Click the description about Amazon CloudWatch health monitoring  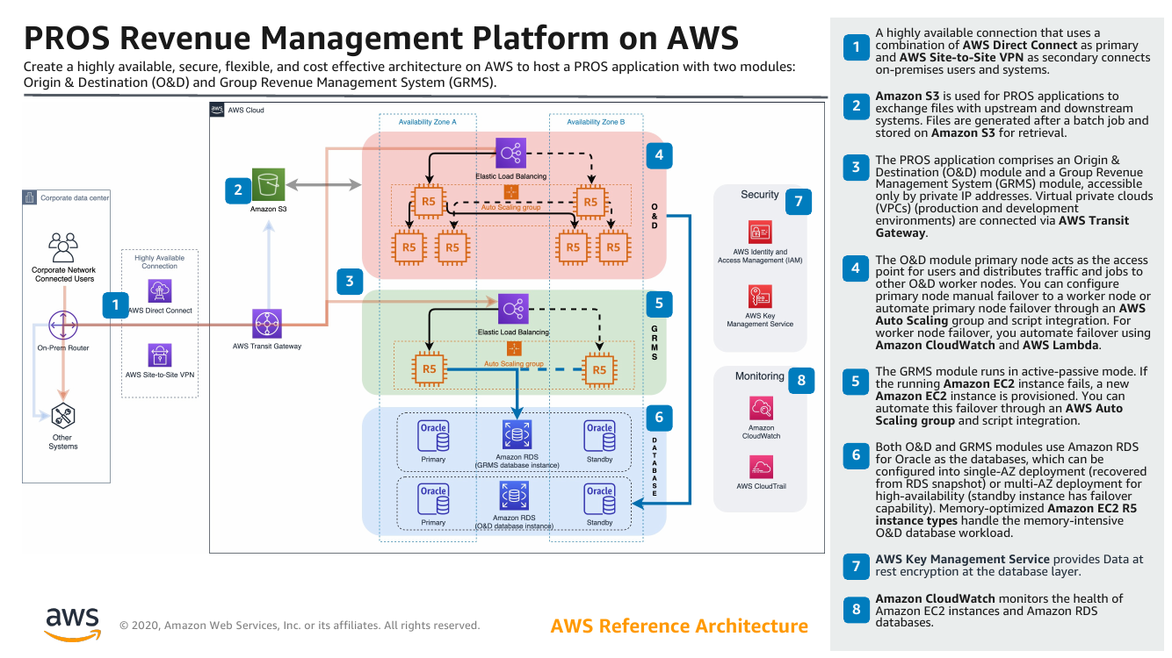click(999, 611)
